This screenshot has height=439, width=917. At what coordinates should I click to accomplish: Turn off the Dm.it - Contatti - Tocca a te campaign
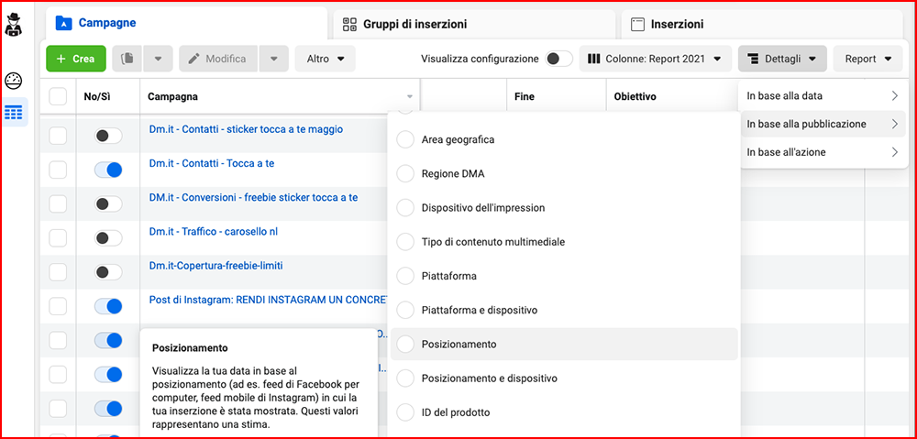(108, 170)
